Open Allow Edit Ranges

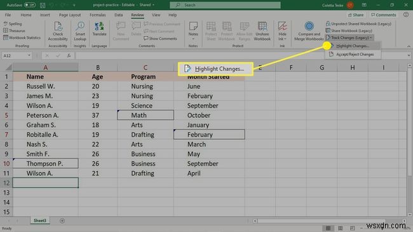pos(244,31)
